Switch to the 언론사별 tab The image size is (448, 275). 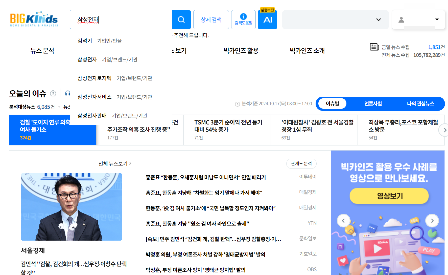tap(373, 104)
